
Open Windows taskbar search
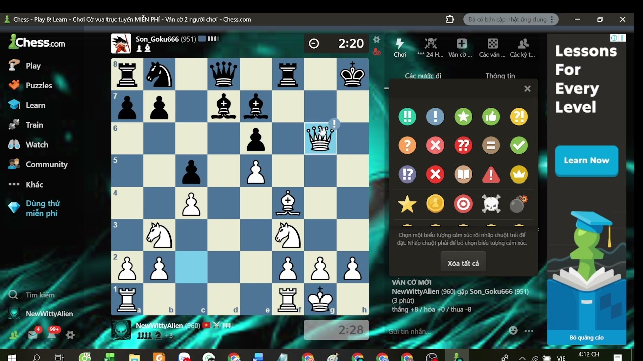point(36,357)
